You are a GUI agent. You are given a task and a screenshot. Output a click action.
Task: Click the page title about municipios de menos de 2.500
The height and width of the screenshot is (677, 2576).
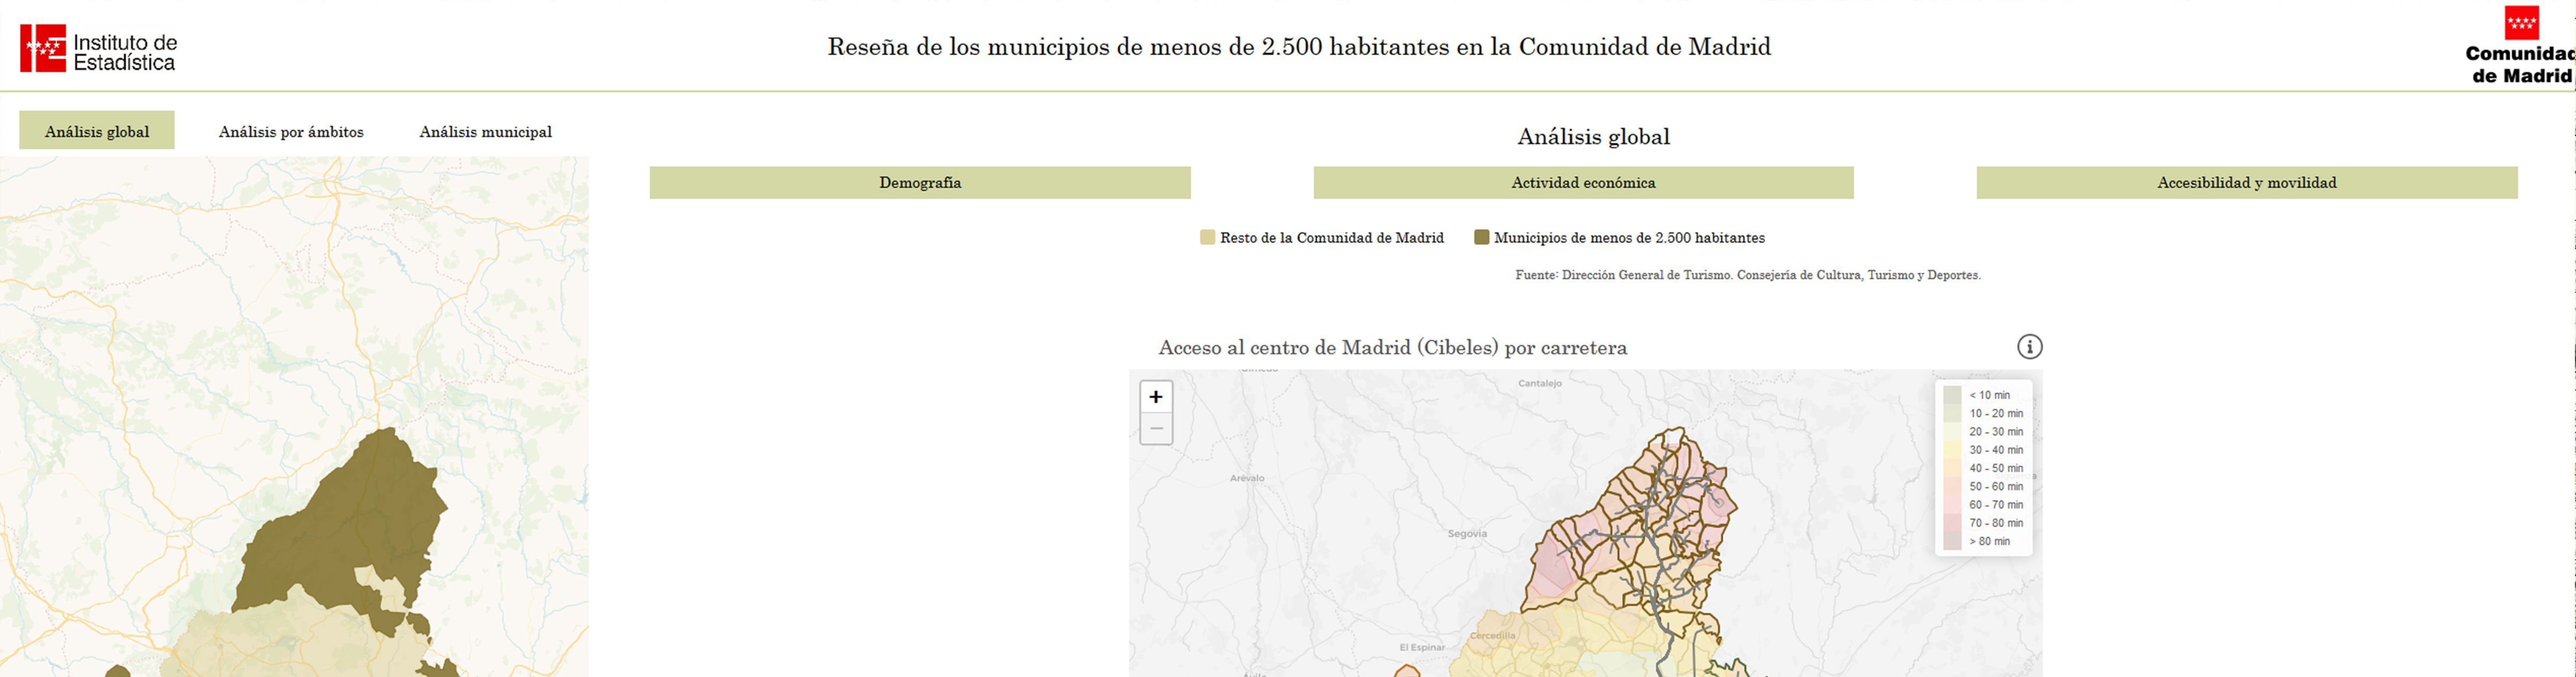pos(1299,47)
